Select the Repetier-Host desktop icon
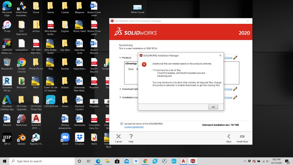Viewport: 293px width, 165px height. [x=36, y=139]
